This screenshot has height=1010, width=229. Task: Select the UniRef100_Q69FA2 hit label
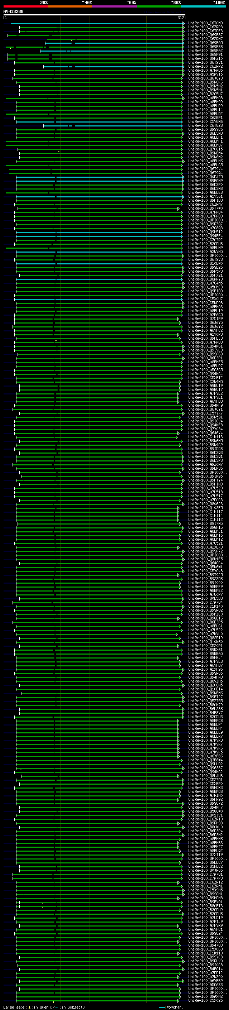[x=205, y=51]
